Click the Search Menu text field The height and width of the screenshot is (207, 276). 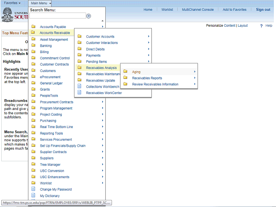pyautogui.click(x=57, y=16)
